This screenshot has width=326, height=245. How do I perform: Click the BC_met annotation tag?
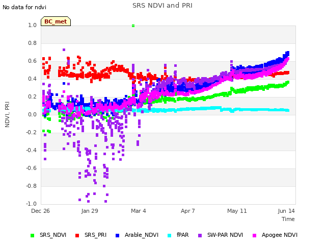click(56, 21)
